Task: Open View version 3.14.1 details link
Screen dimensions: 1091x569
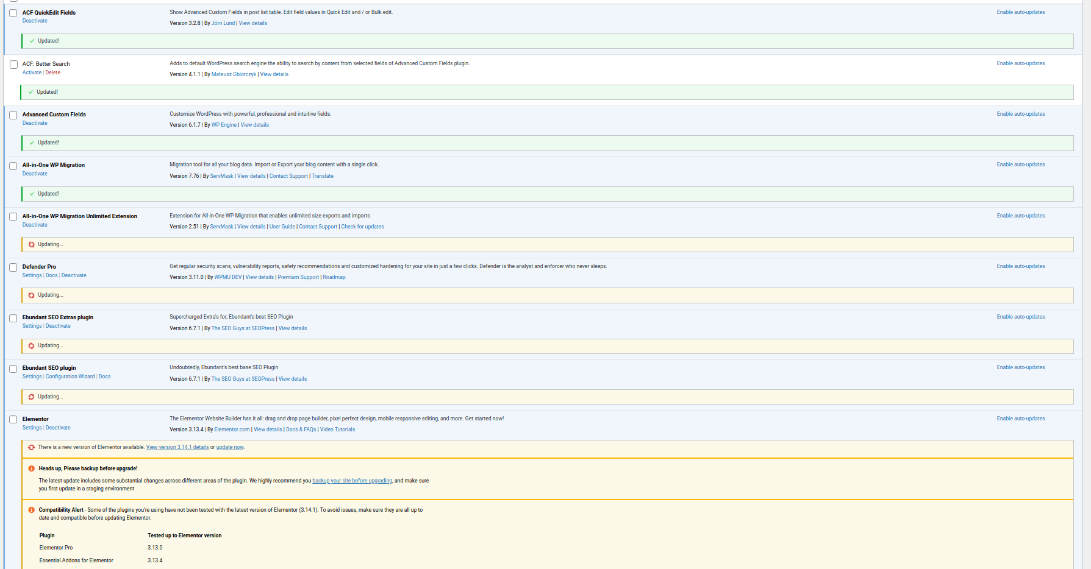Action: tap(177, 448)
